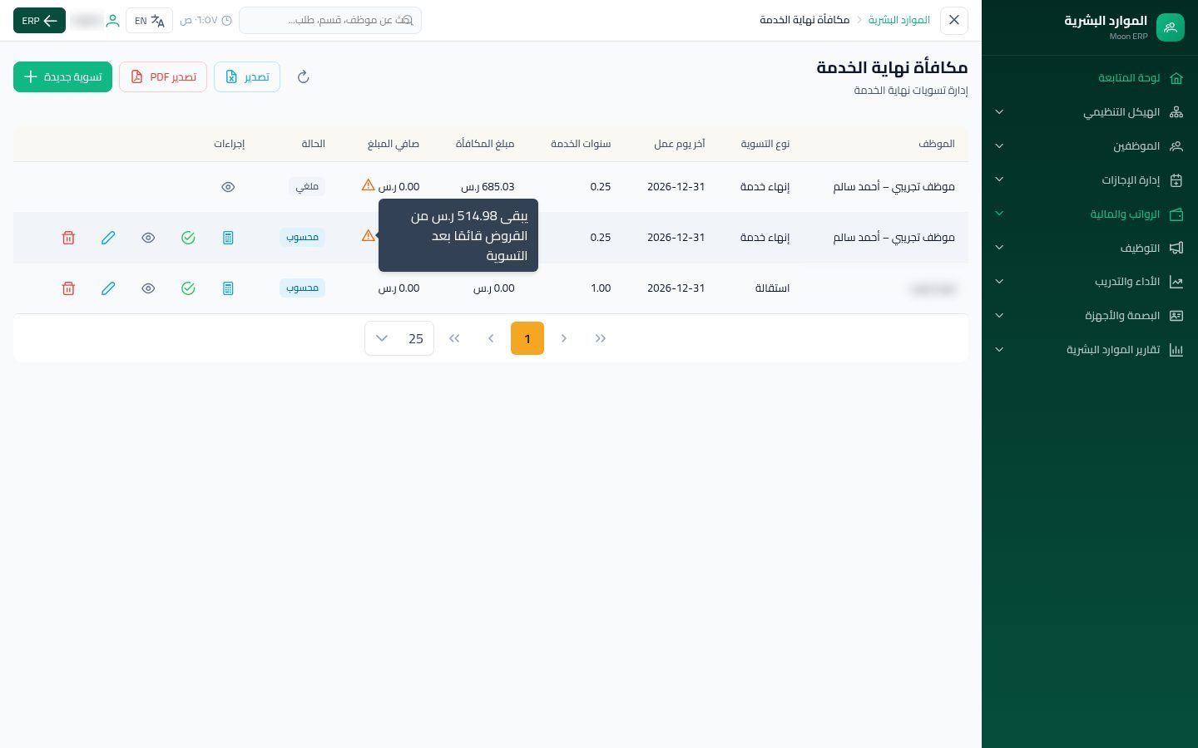This screenshot has height=748, width=1198.
Task: Open rows-per-page dropdown showing 25
Action: pyautogui.click(x=399, y=338)
